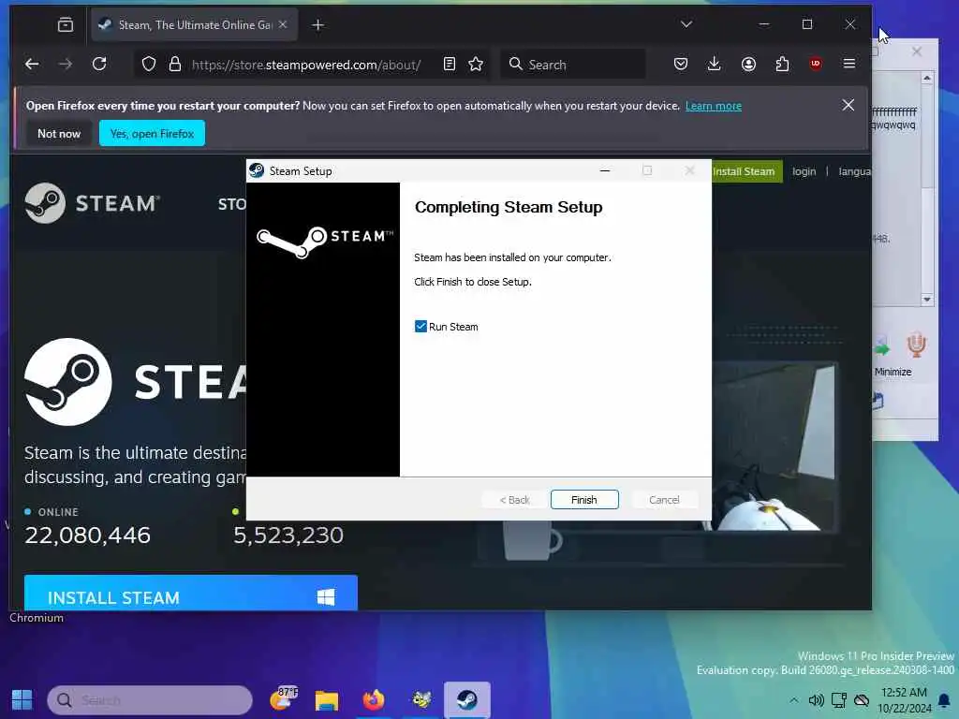The image size is (959, 719).
Task: Click the taskbar Search box
Action: (x=150, y=700)
